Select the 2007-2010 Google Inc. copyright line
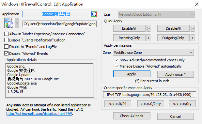This screenshot has width=202, height=124. (x=34, y=79)
